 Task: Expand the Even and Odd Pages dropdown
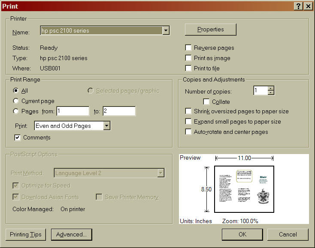[x=107, y=126]
